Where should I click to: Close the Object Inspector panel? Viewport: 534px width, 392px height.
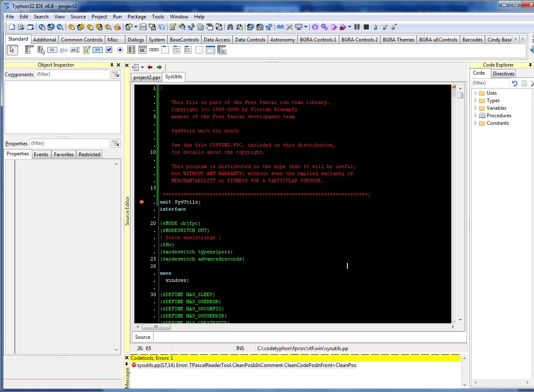pos(118,65)
